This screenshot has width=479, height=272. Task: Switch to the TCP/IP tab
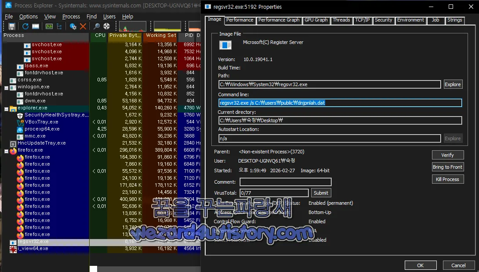point(362,20)
